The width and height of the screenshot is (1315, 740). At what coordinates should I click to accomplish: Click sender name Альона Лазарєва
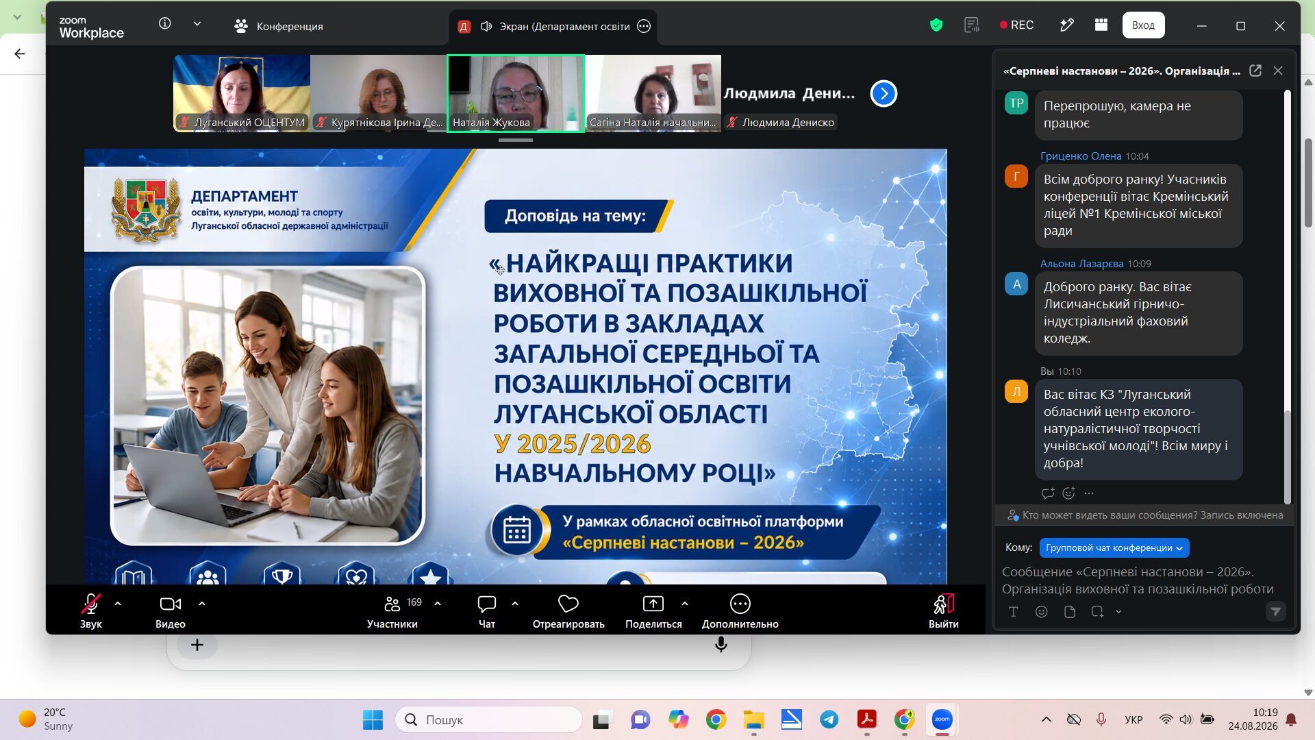click(1081, 264)
